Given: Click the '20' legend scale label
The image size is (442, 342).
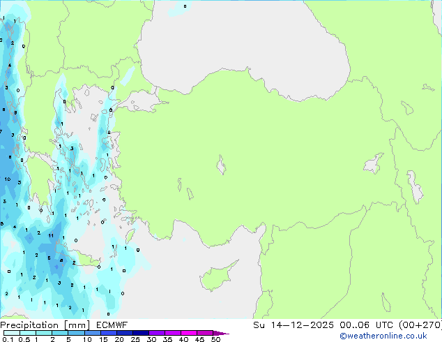Looking at the screenshot, I should tap(119, 339).
